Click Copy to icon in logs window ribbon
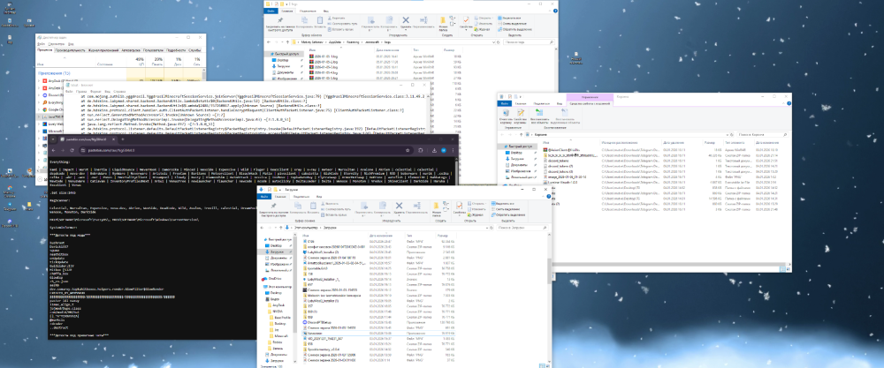884x368 pixels. pyautogui.click(x=389, y=19)
